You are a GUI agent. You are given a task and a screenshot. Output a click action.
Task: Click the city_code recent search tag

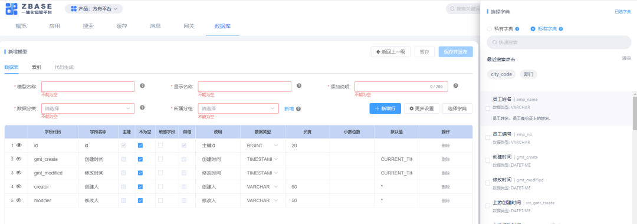click(x=501, y=74)
